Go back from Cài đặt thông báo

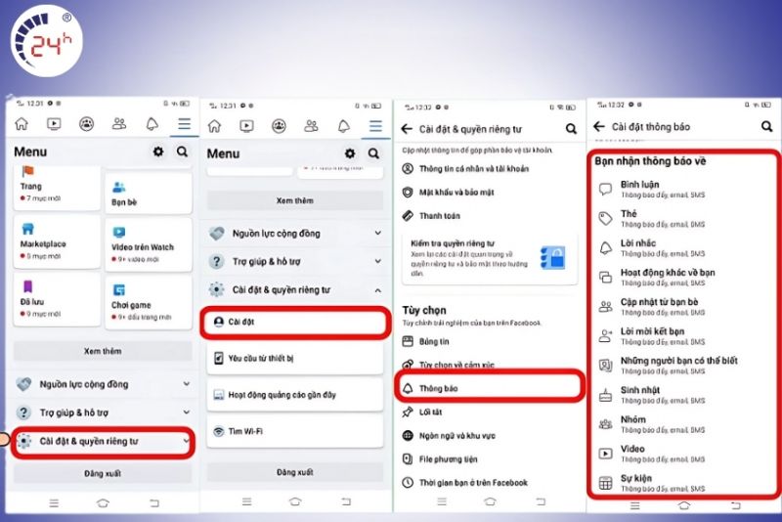click(599, 127)
